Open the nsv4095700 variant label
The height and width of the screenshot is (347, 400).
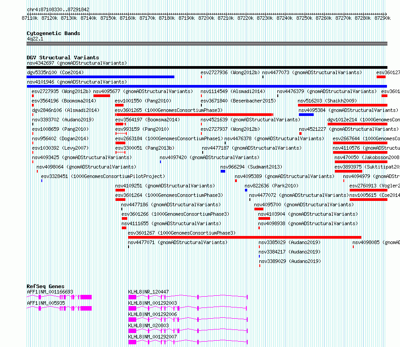point(304,205)
